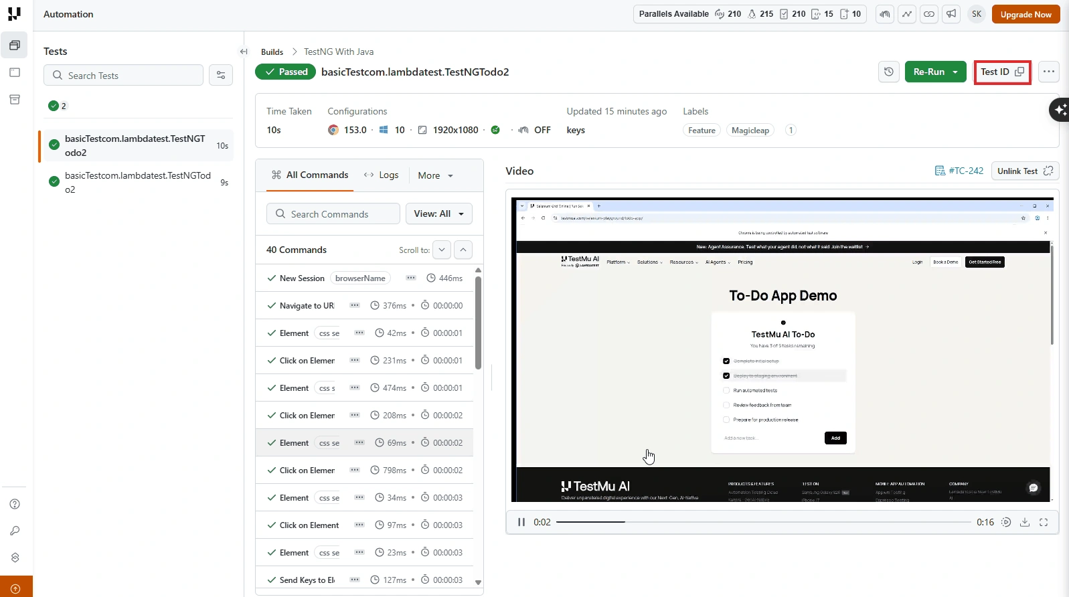
Task: Open the test history clock icon
Action: pyautogui.click(x=888, y=72)
